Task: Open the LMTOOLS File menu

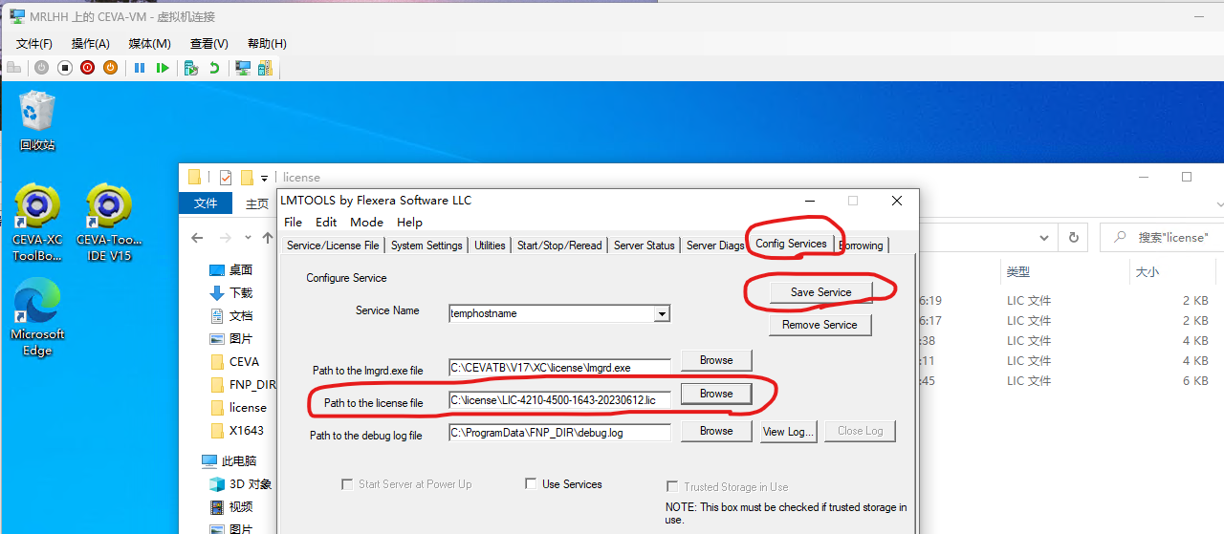Action: coord(294,222)
